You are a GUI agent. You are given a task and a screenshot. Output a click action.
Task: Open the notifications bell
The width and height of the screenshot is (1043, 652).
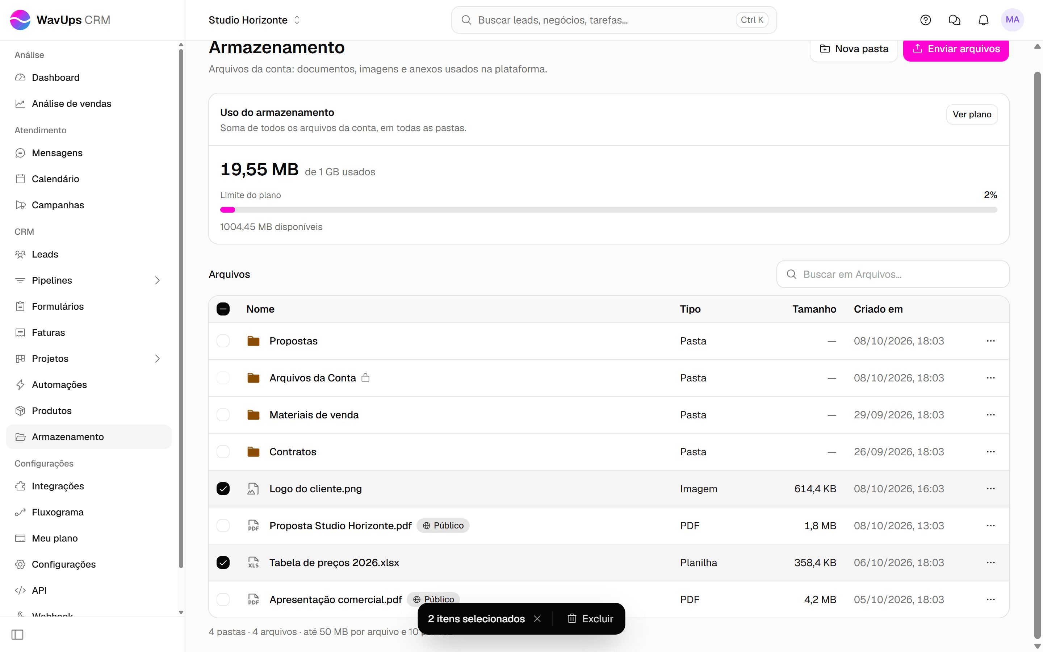[x=983, y=20]
